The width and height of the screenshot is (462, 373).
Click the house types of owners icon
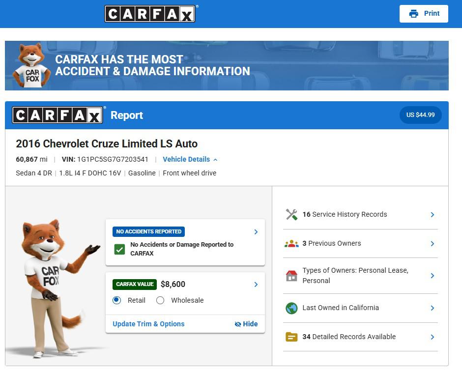[x=291, y=276]
